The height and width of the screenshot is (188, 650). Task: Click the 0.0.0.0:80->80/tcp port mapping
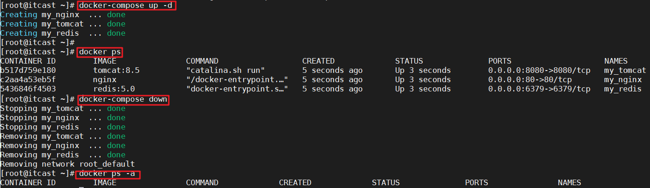[530, 80]
